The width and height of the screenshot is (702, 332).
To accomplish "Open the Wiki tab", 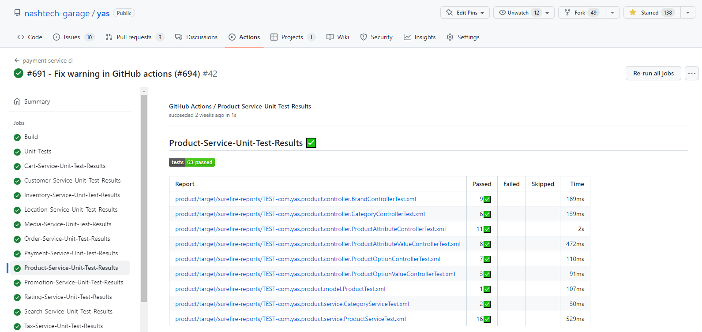I will (x=338, y=37).
